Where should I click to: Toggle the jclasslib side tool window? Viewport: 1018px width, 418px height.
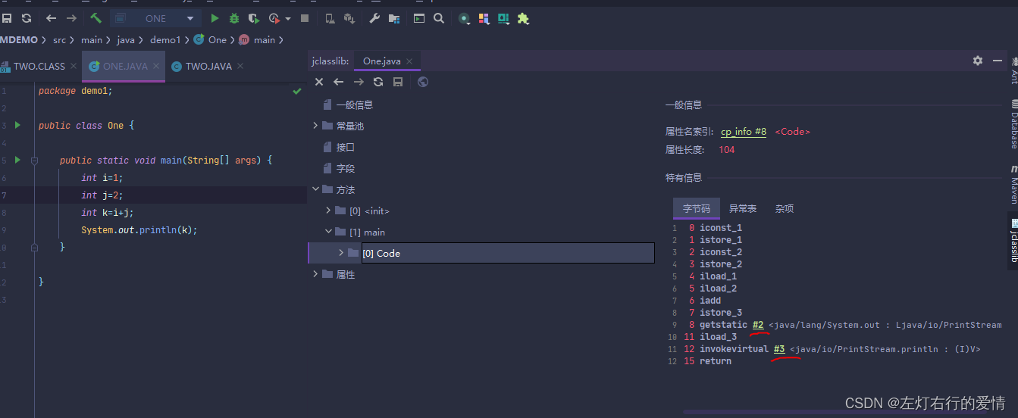point(1013,240)
